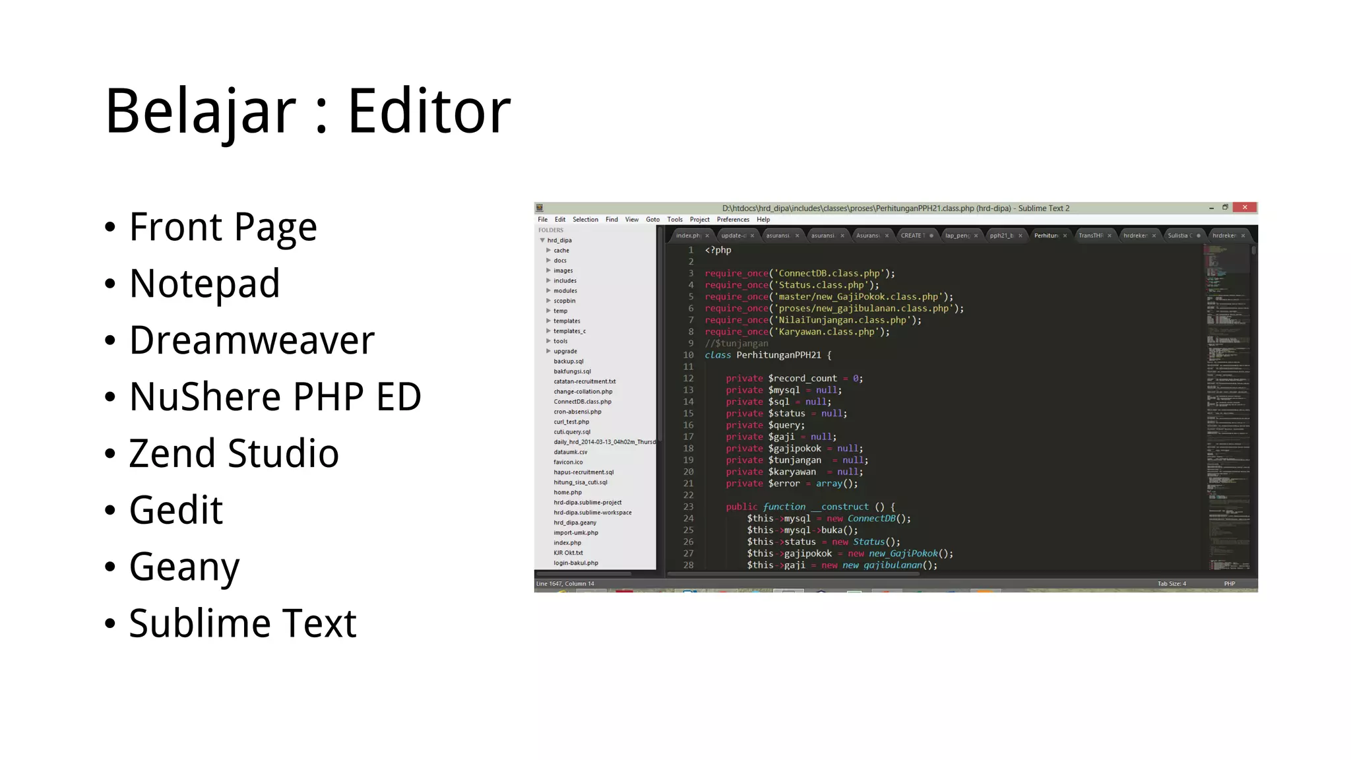Viewport: 1351px width, 760px height.
Task: Open change-collation.php in sidebar
Action: coord(583,391)
